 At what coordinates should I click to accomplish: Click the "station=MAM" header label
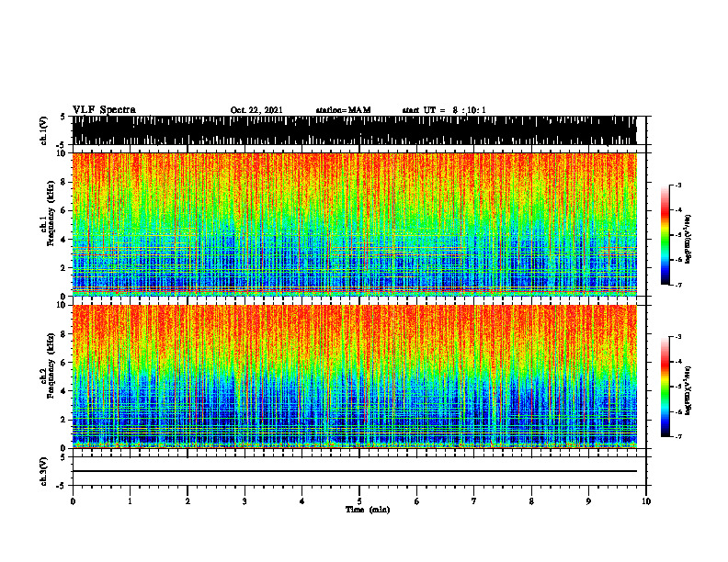click(x=343, y=110)
